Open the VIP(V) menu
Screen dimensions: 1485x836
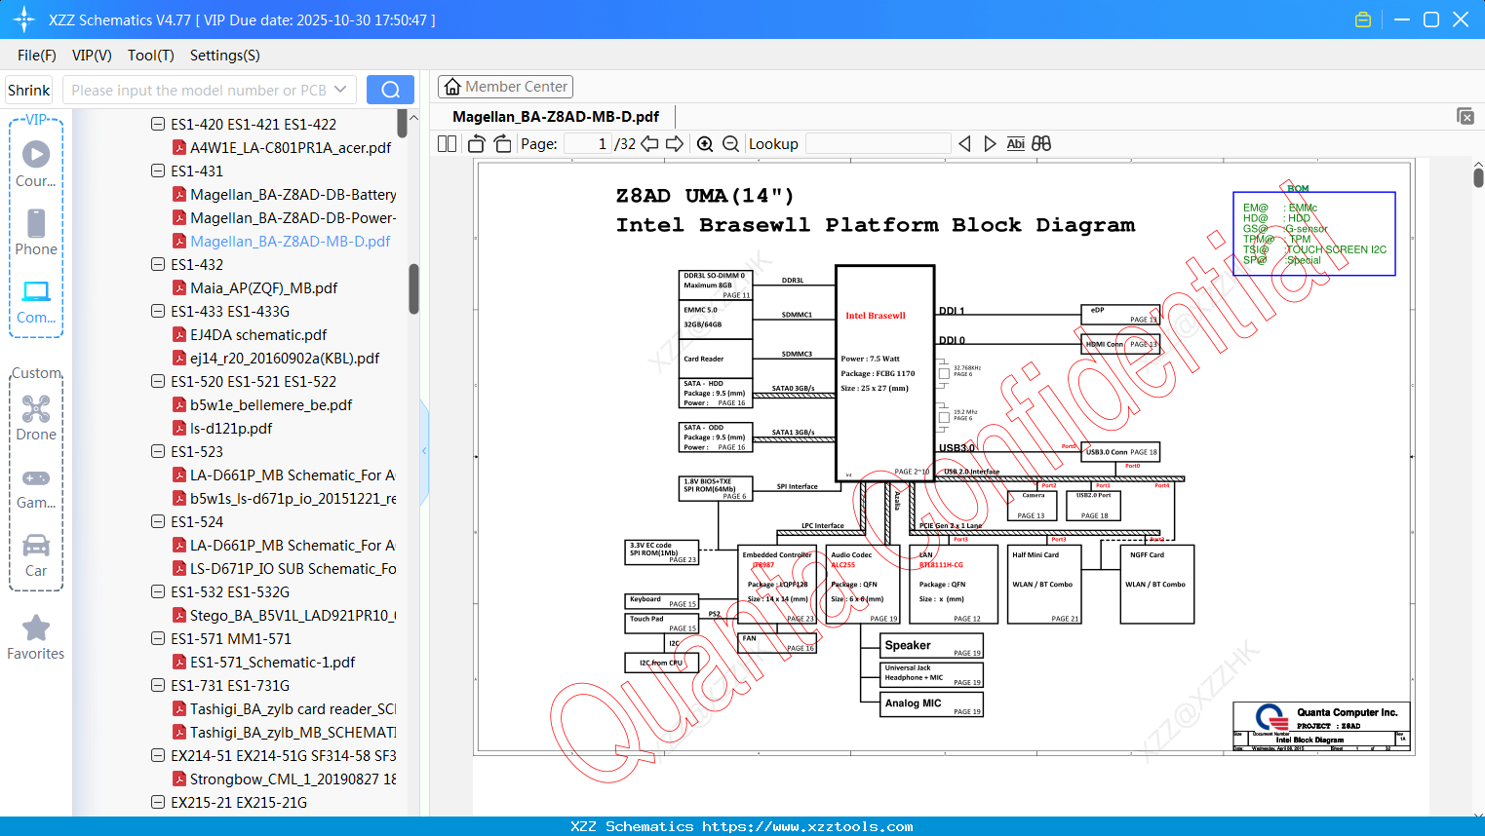92,56
